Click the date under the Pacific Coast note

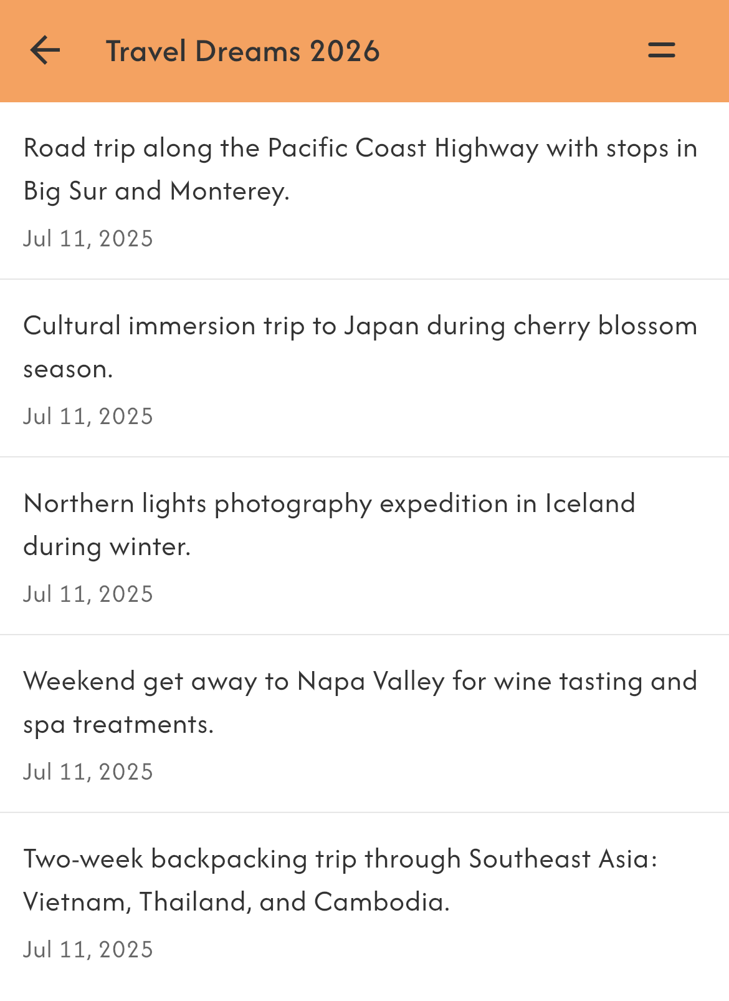[88, 239]
